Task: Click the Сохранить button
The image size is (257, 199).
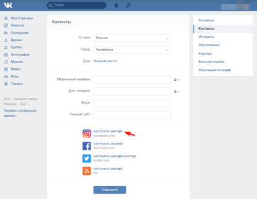Action: click(x=109, y=190)
